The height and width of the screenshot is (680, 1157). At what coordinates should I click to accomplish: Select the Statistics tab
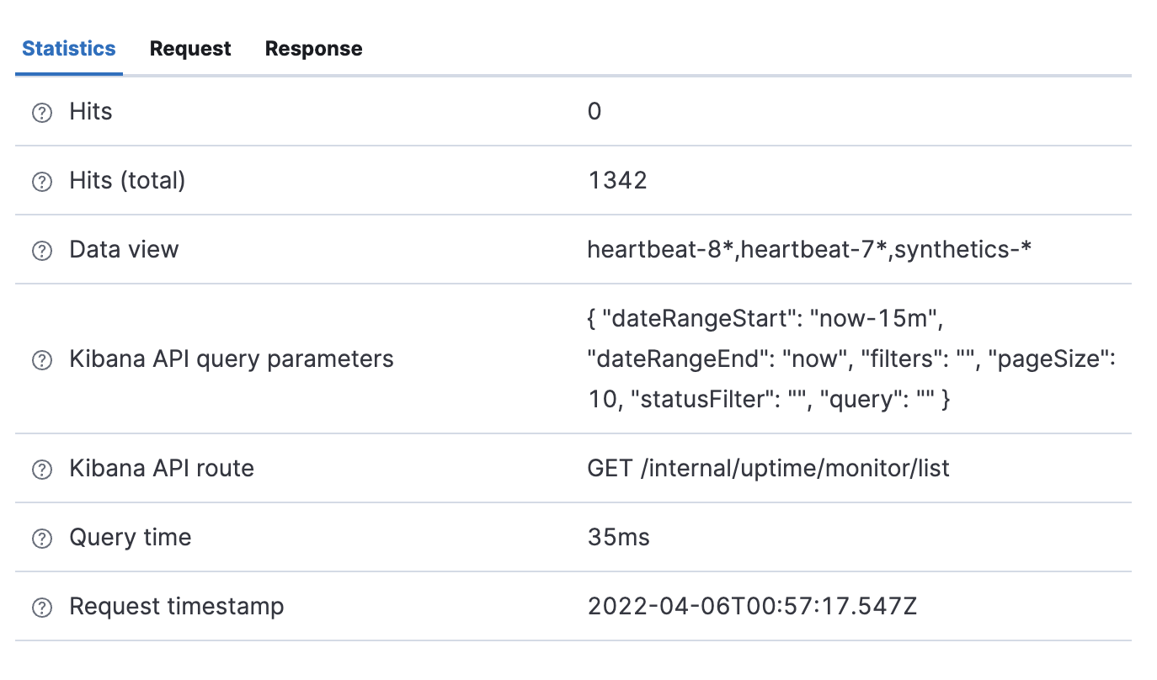(x=68, y=48)
